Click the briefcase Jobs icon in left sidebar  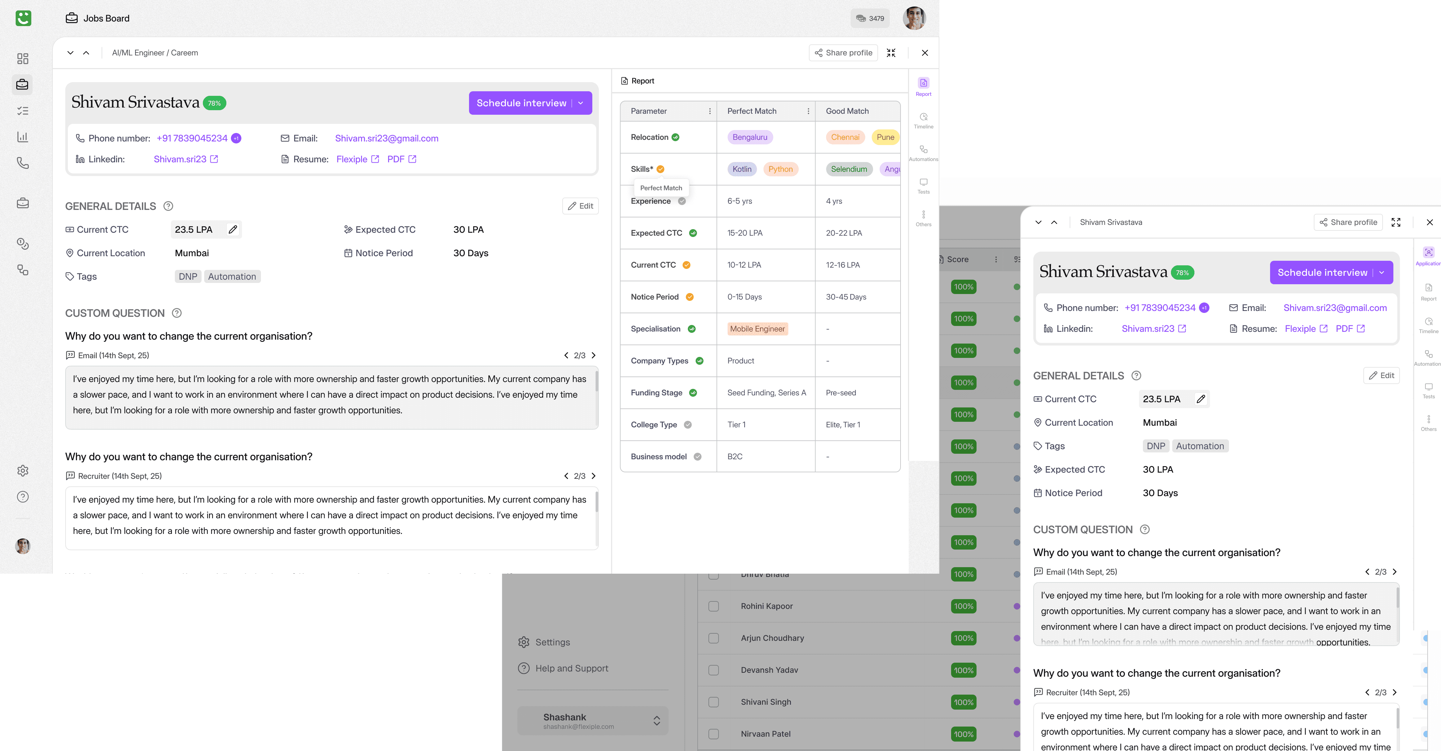(23, 84)
